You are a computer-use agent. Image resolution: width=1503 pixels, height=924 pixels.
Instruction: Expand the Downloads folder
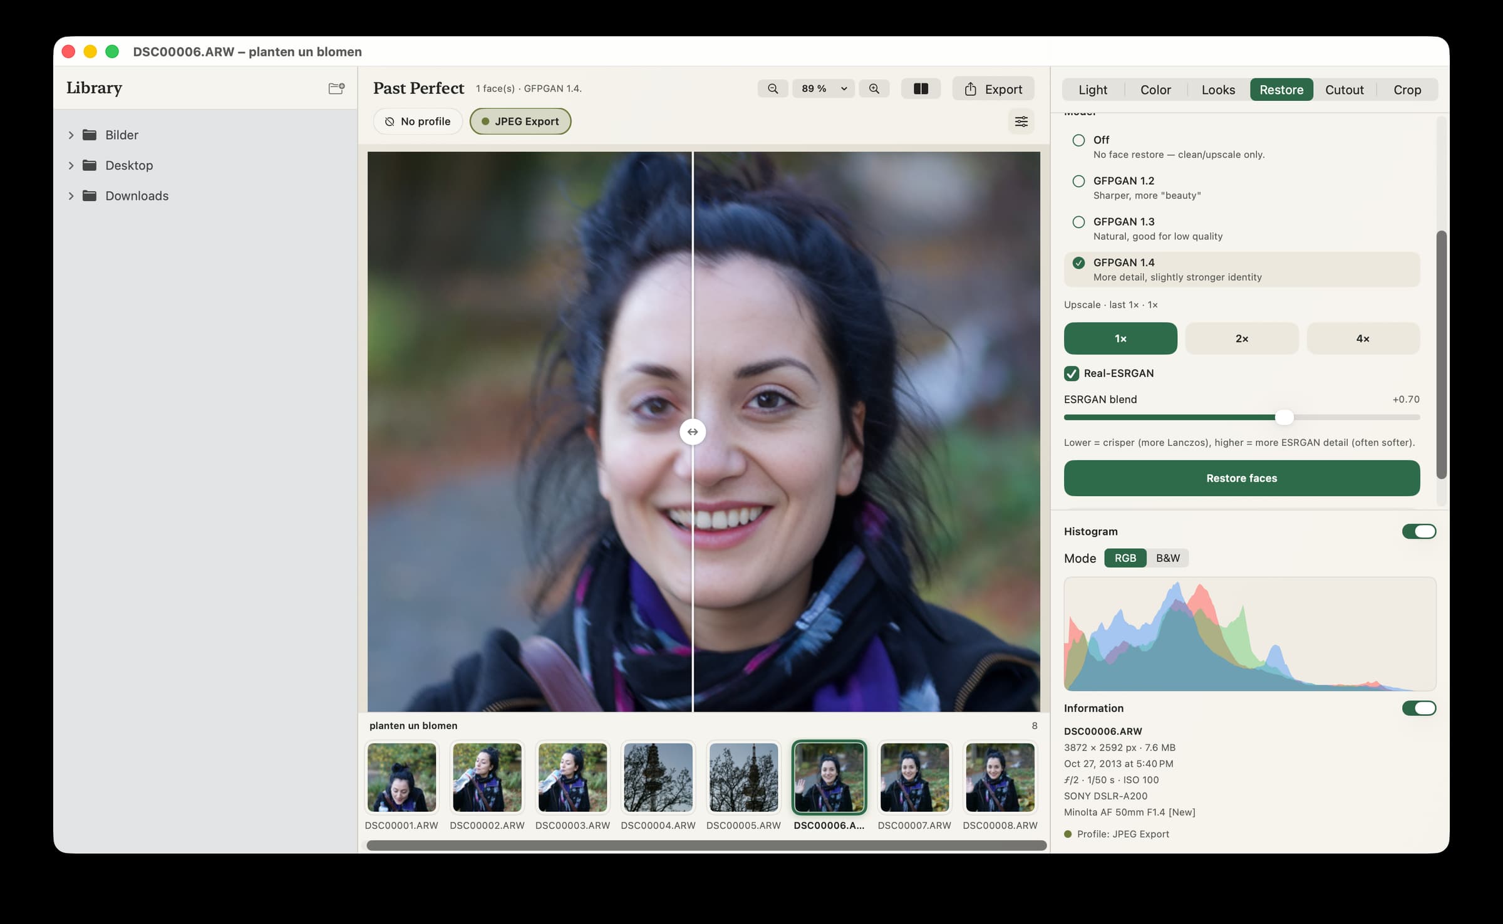[x=71, y=196]
